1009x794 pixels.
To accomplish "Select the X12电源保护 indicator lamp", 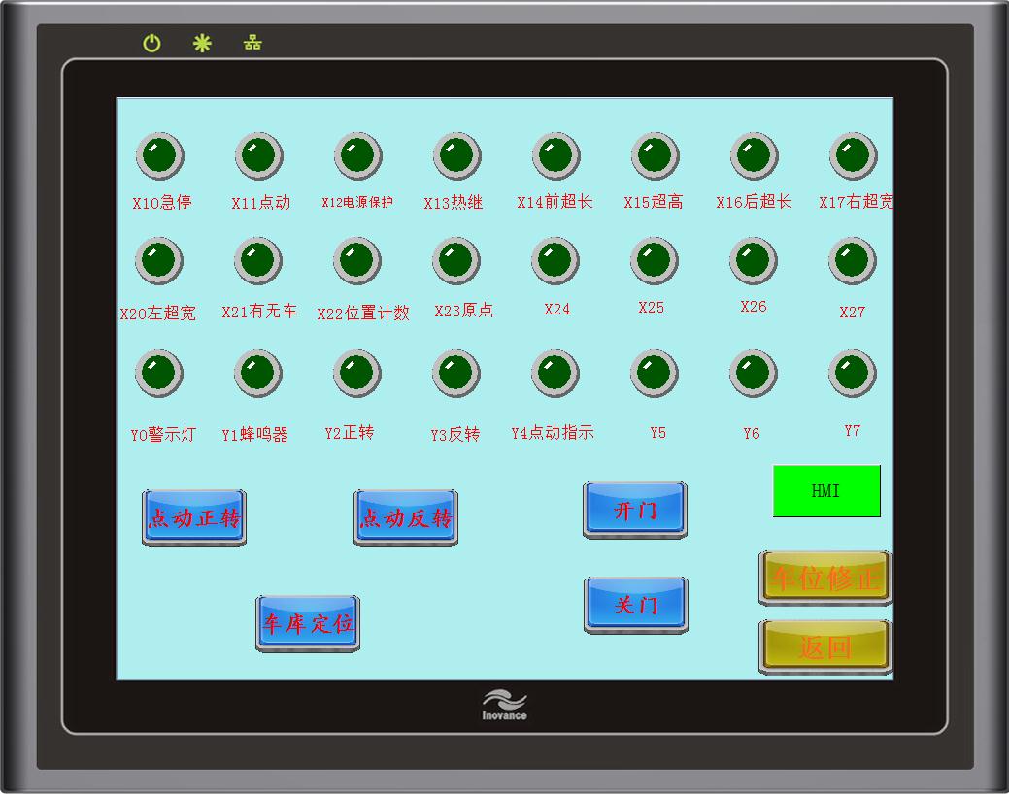I will point(358,155).
